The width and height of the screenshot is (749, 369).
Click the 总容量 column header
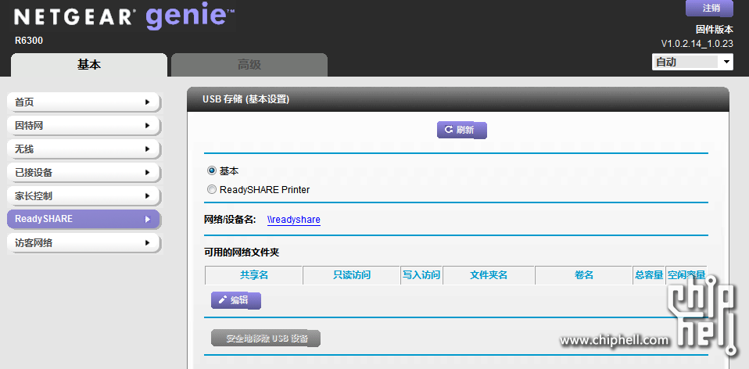649,275
